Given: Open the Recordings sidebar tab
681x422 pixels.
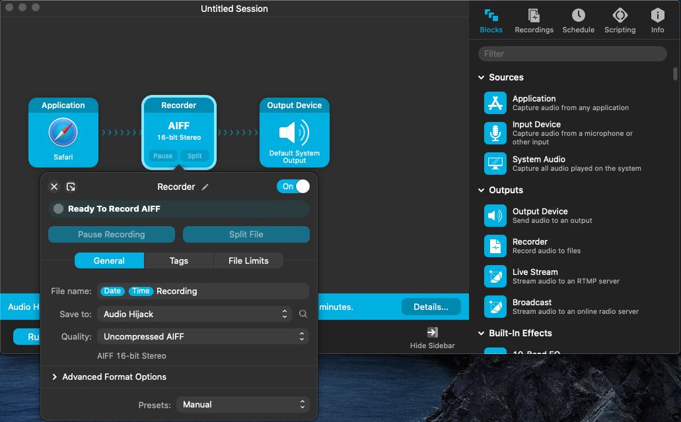Looking at the screenshot, I should point(534,21).
